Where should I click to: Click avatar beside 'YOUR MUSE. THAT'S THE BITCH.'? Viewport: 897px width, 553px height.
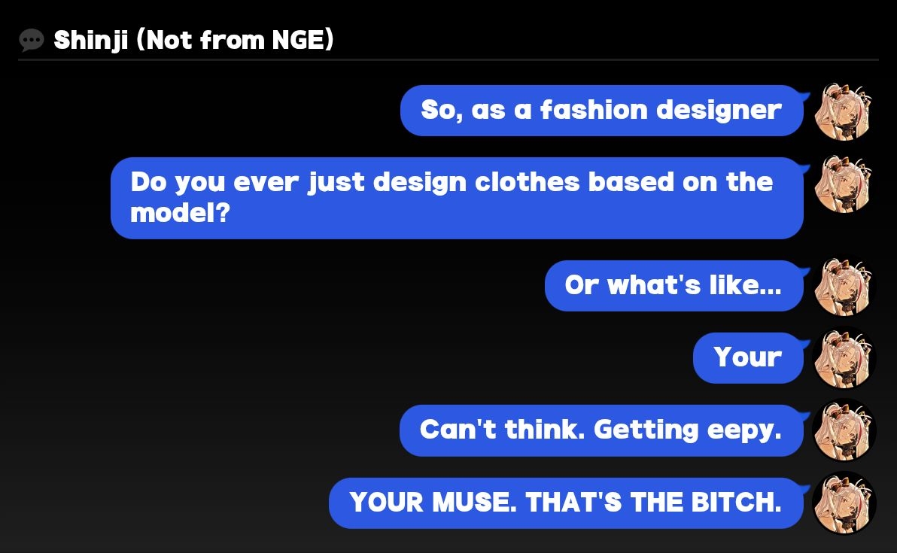point(844,503)
